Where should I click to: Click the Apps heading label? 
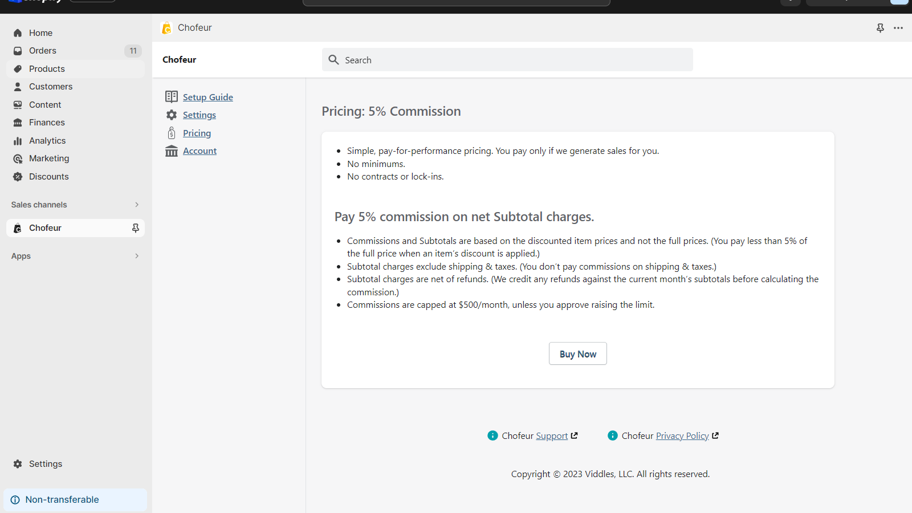tap(21, 256)
